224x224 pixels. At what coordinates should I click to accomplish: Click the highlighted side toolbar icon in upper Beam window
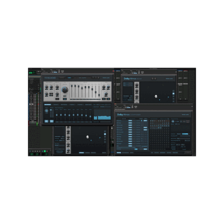(174, 94)
